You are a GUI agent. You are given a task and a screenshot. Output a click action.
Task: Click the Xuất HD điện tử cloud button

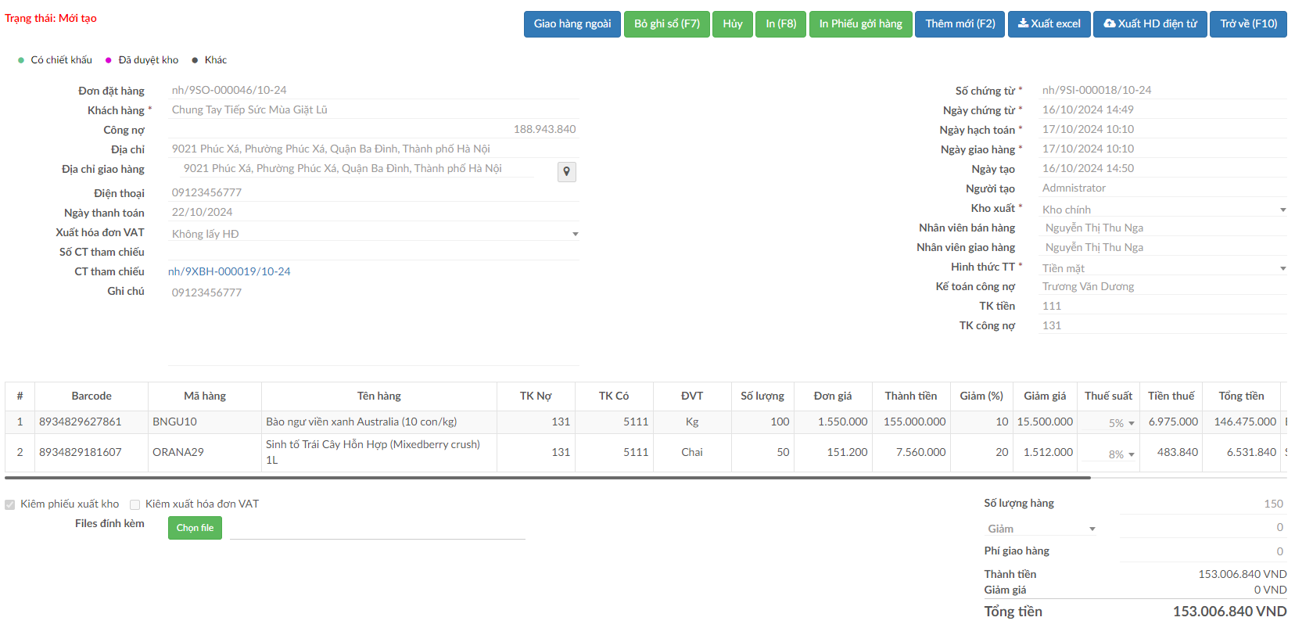click(x=1150, y=23)
